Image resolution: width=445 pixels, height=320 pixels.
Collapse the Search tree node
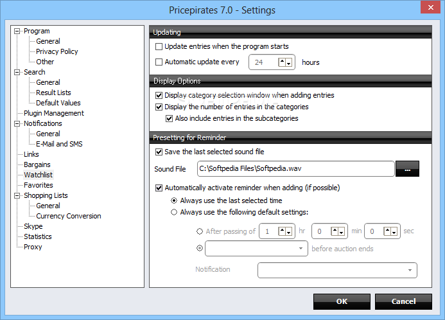(x=17, y=72)
